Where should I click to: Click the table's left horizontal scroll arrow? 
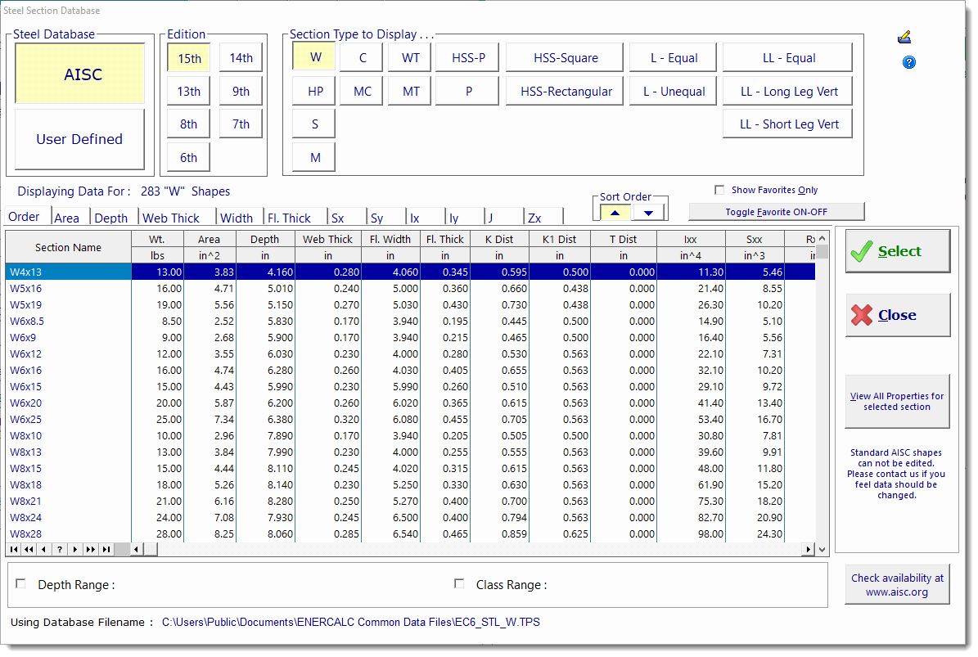click(137, 549)
